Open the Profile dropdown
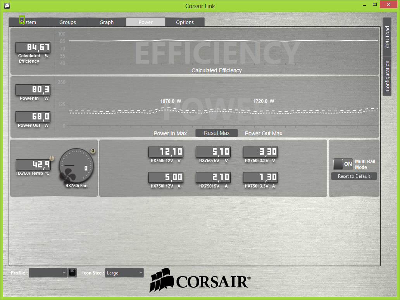The height and width of the screenshot is (300, 400). [x=48, y=273]
